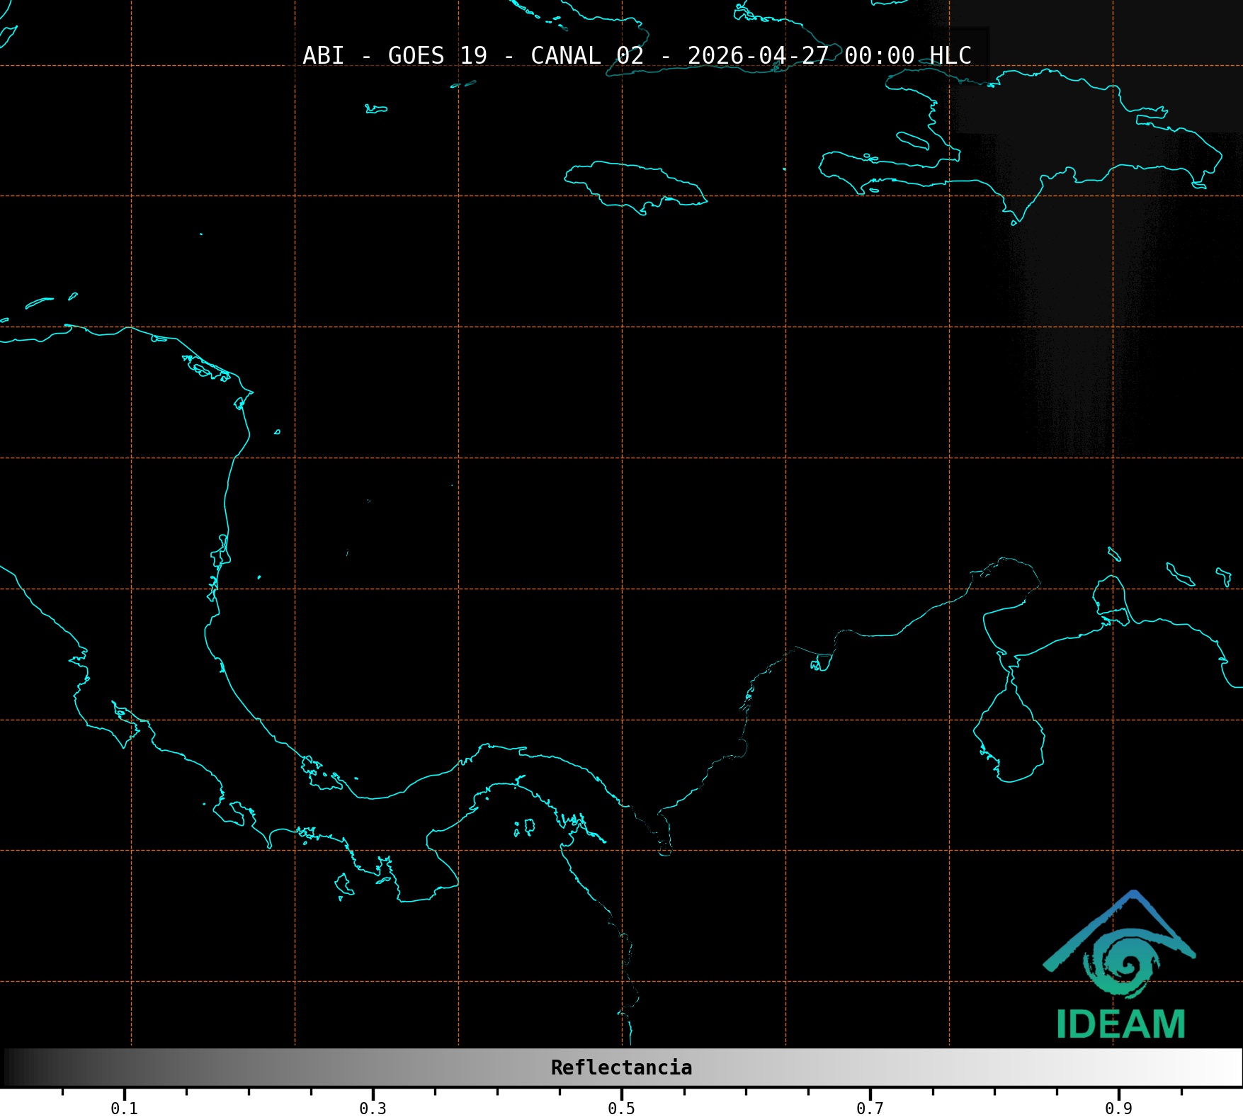Click the small Cayman island outline

375,109
